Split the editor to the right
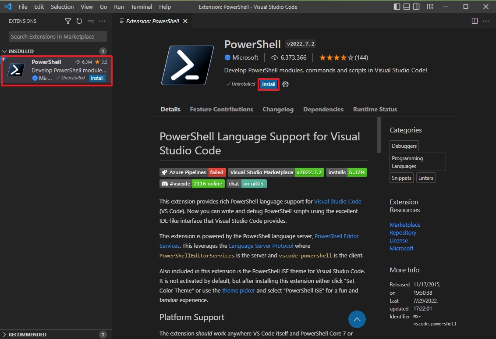This screenshot has height=339, width=496. pos(475,21)
